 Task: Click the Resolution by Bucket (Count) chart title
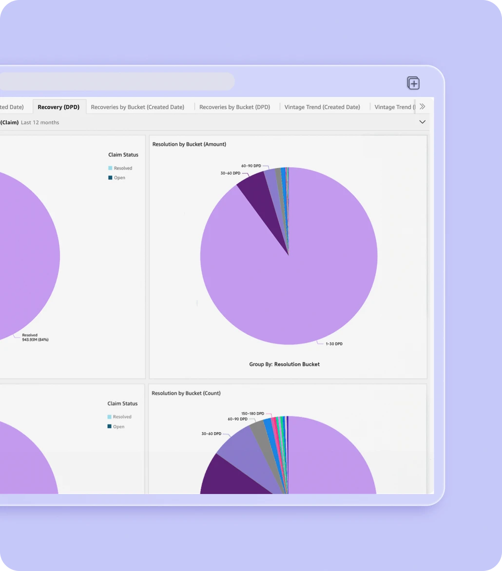tap(186, 393)
